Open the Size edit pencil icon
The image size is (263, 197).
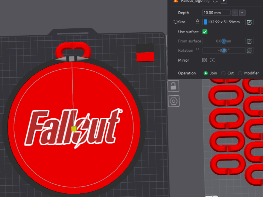250,22
